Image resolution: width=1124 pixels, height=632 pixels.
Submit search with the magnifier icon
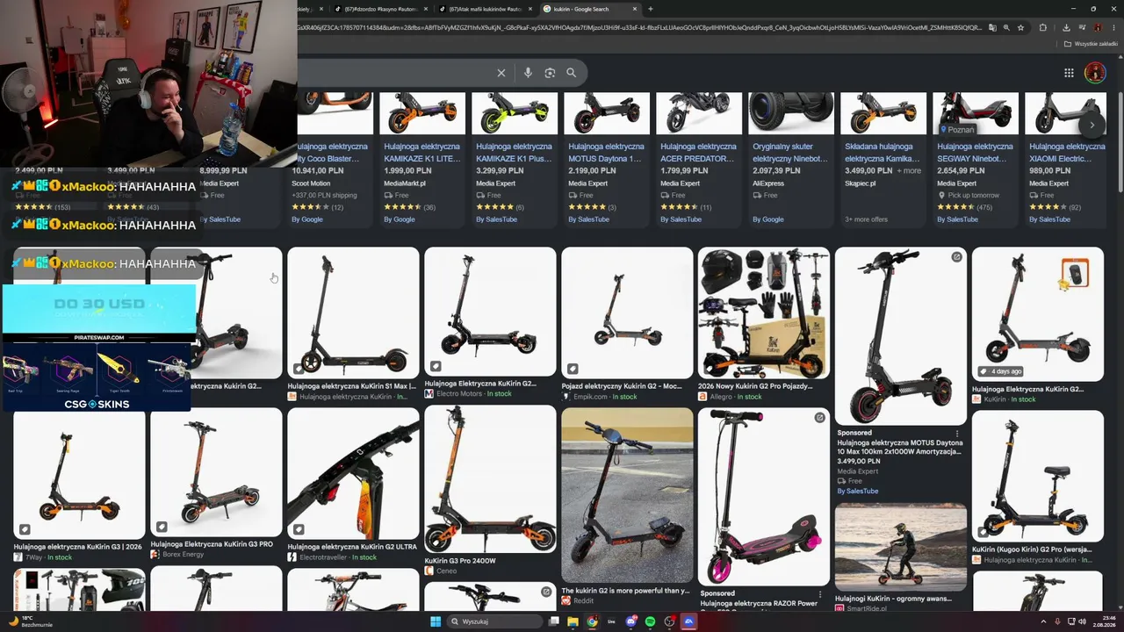[571, 73]
